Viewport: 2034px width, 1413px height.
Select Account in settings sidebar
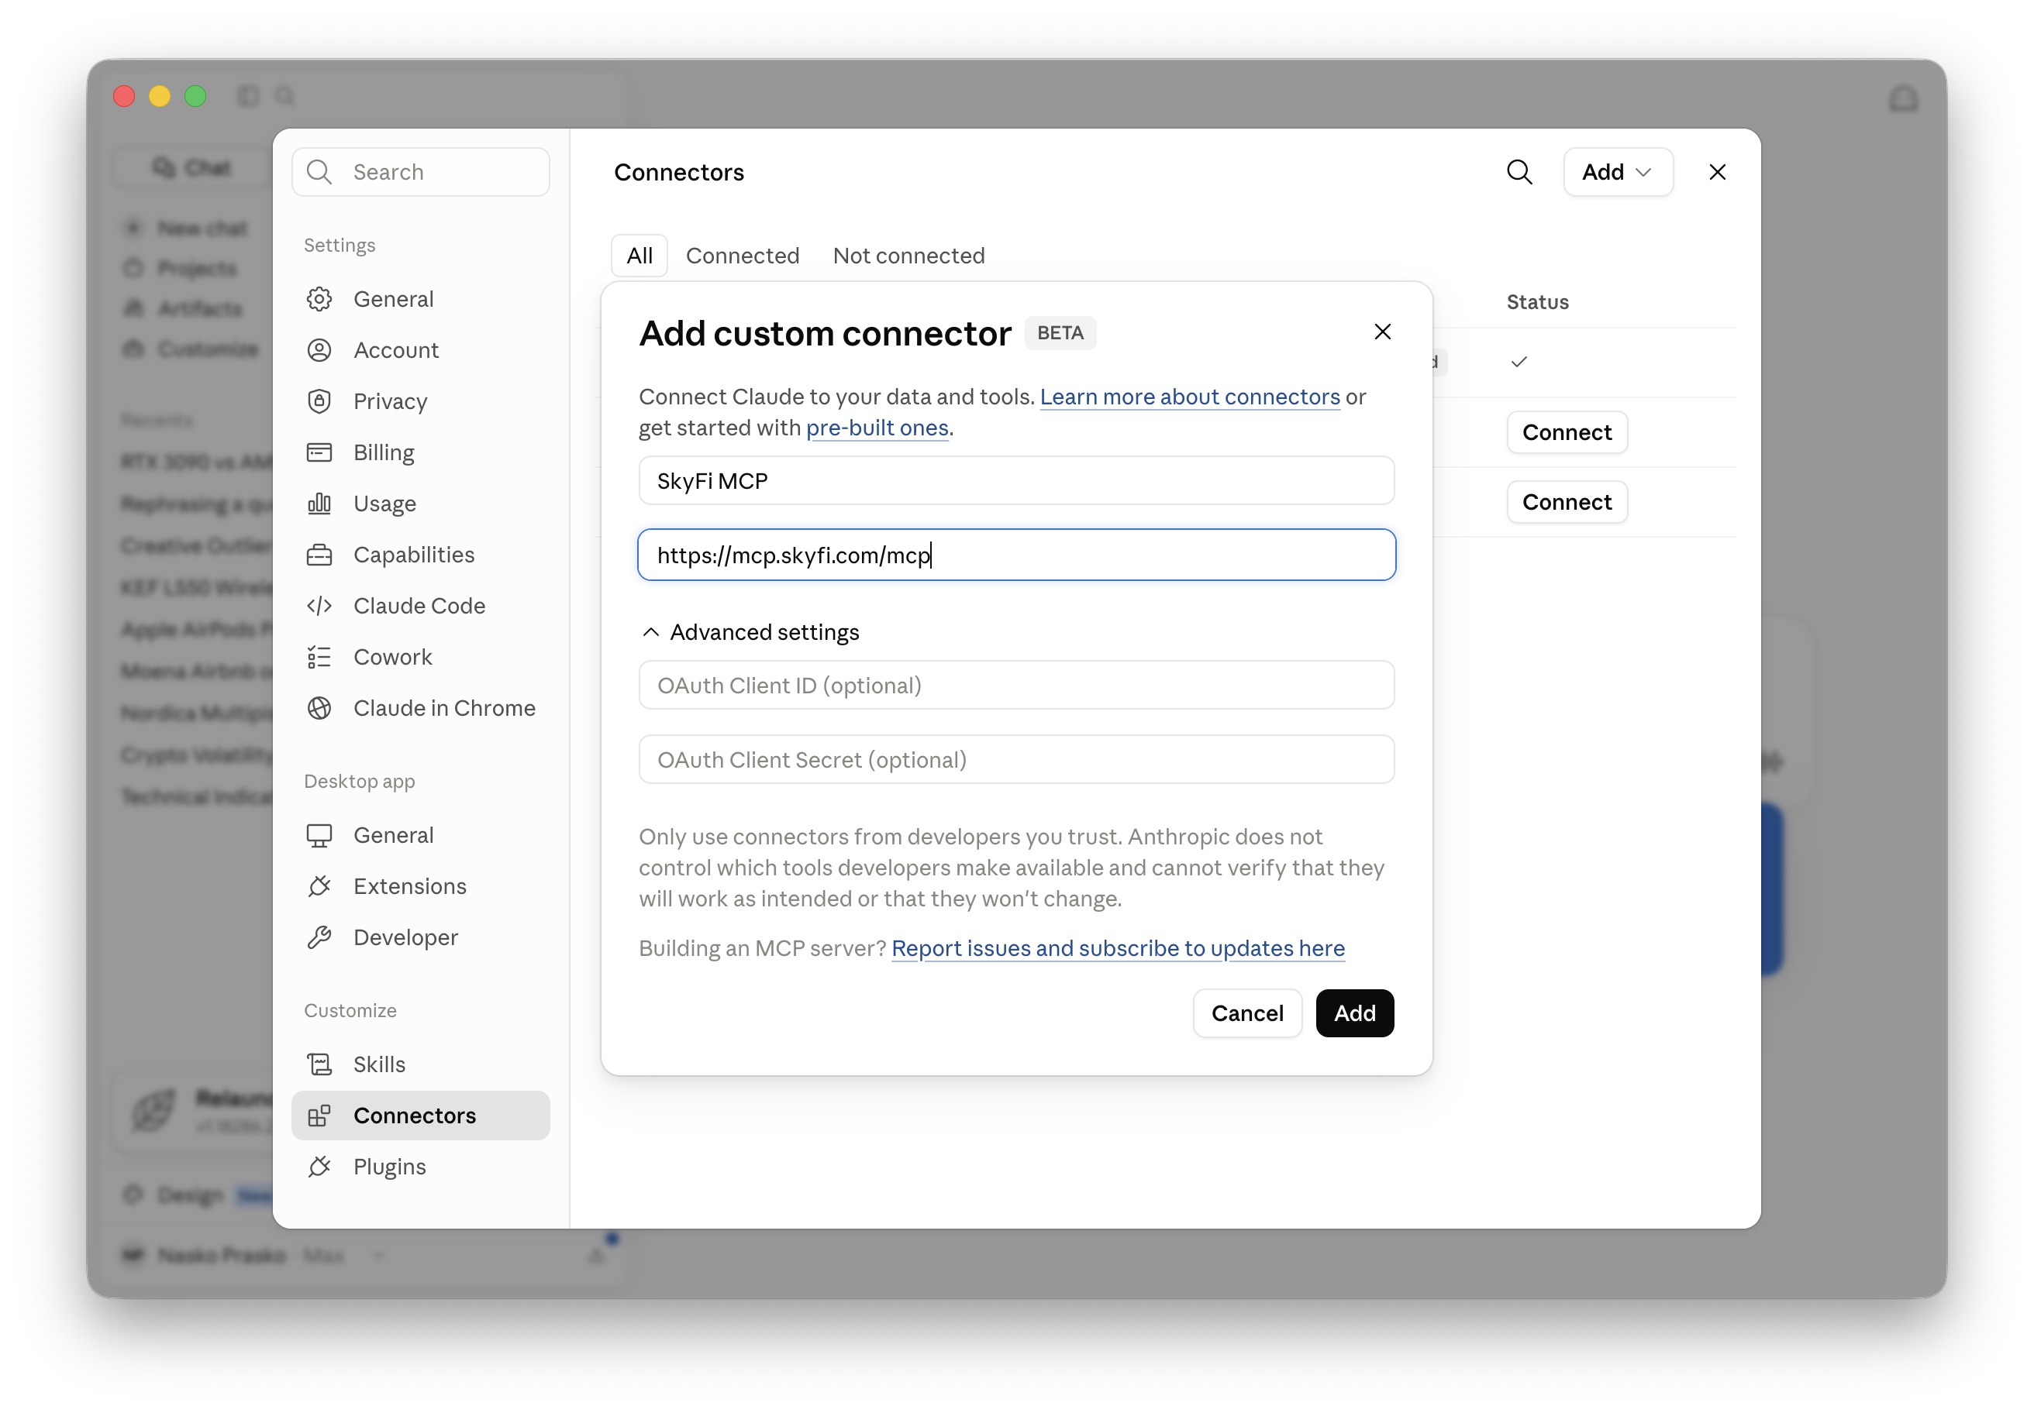421,351
